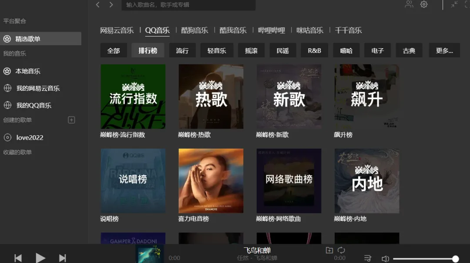Switch to QQ音乐 platform tab
The image size is (470, 263).
(158, 30)
